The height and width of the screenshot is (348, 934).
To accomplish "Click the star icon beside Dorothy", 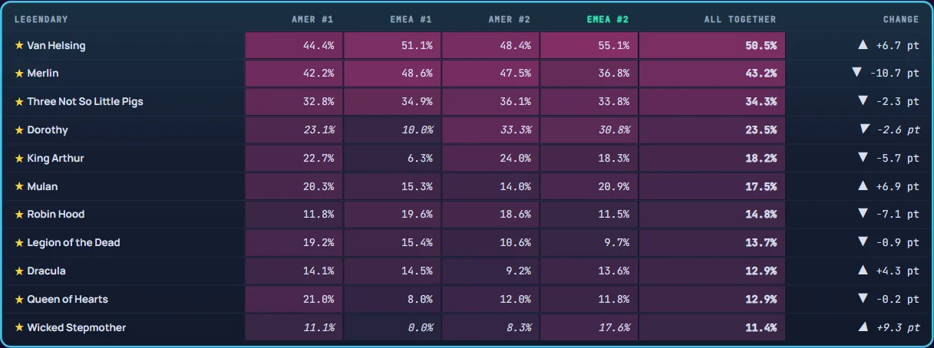I will point(20,130).
